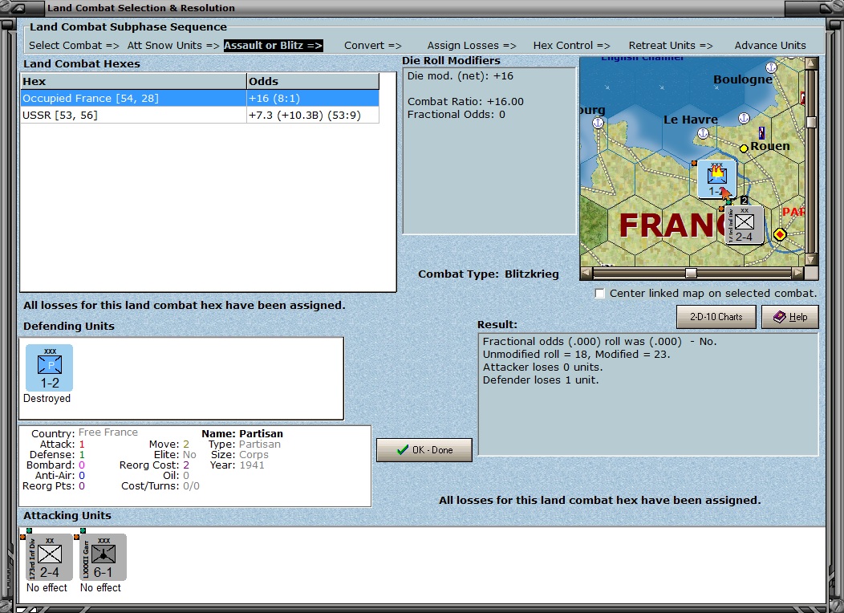Click the Odds column header
844x613 pixels.
tap(313, 81)
